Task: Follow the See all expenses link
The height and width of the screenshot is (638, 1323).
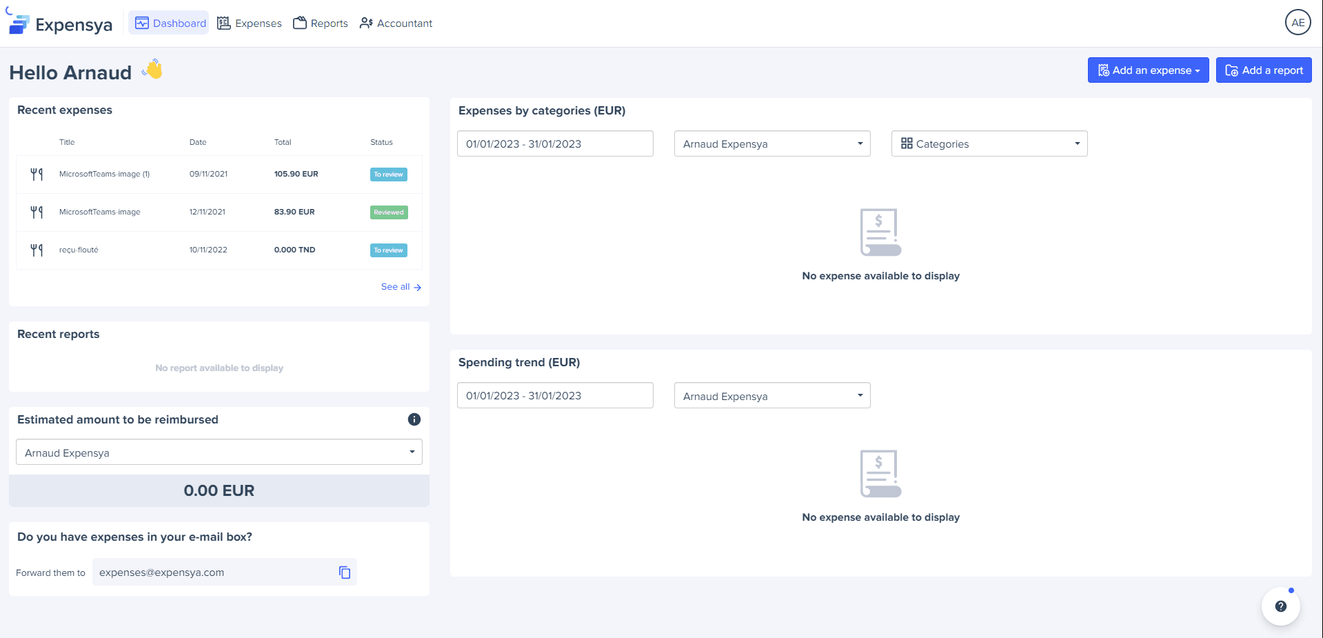Action: coord(401,287)
